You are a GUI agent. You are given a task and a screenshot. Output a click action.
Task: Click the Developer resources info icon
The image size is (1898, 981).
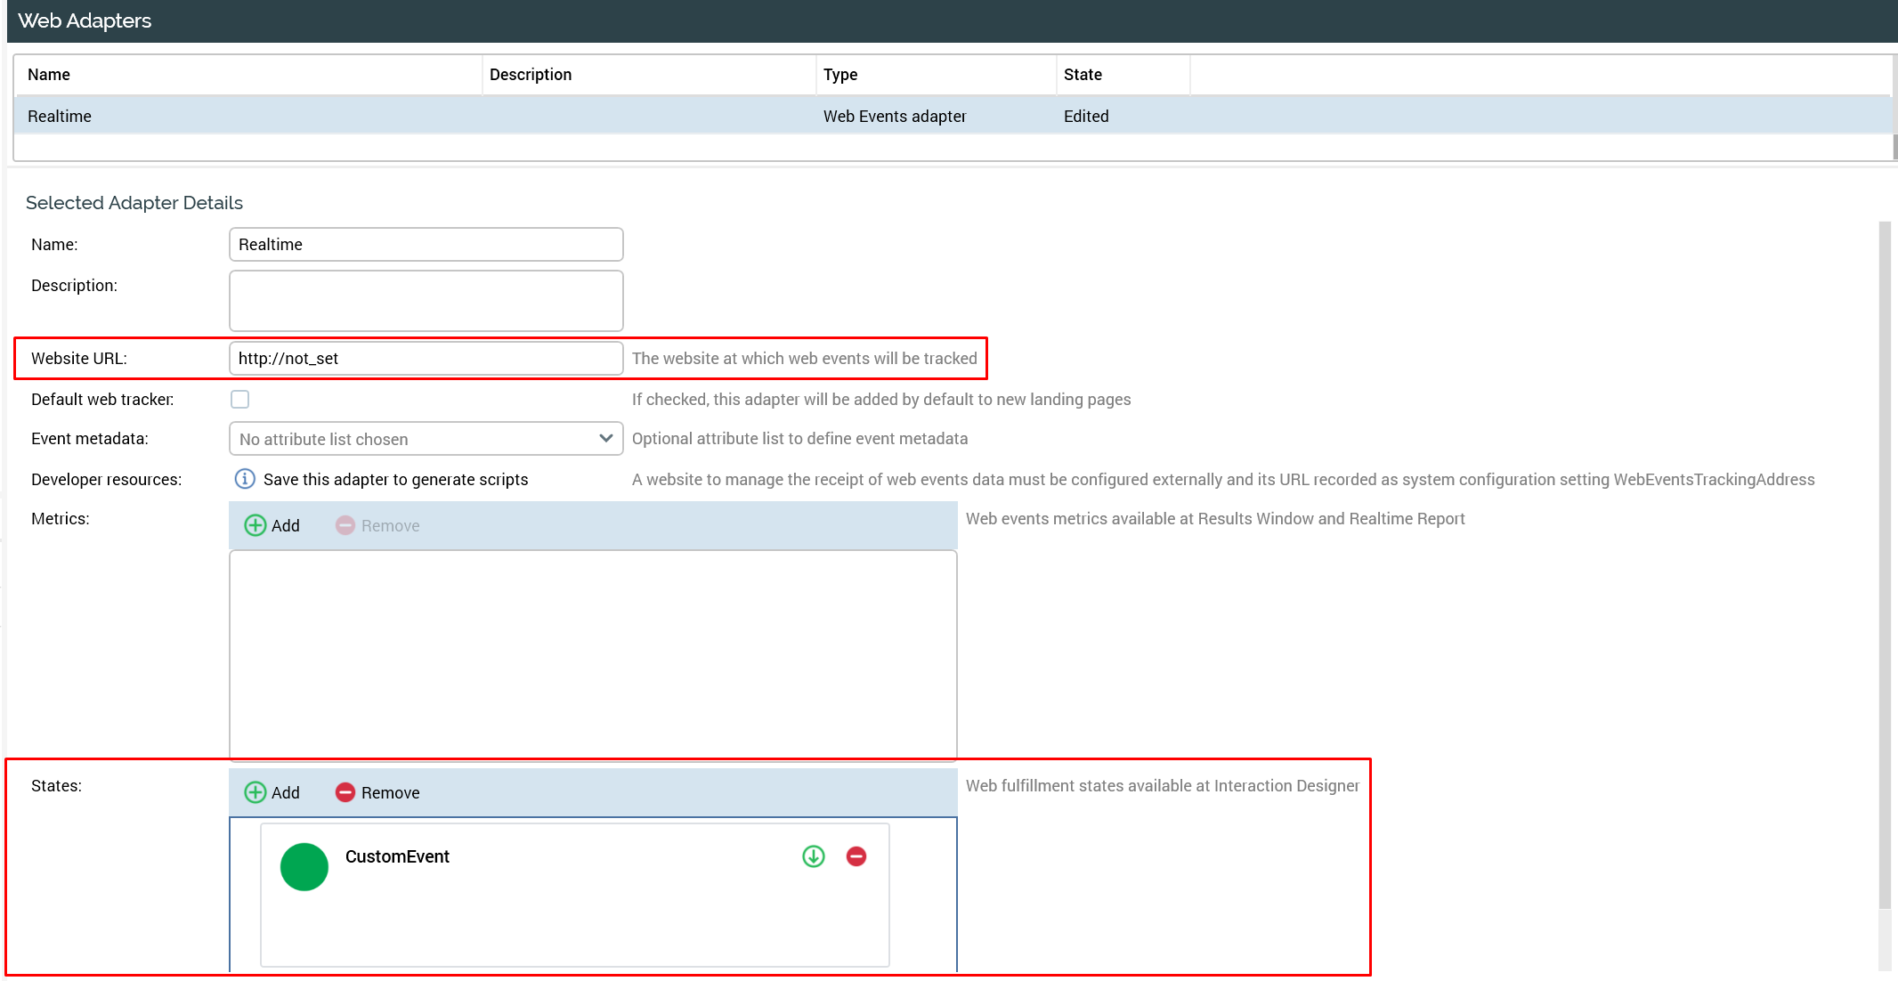point(245,479)
